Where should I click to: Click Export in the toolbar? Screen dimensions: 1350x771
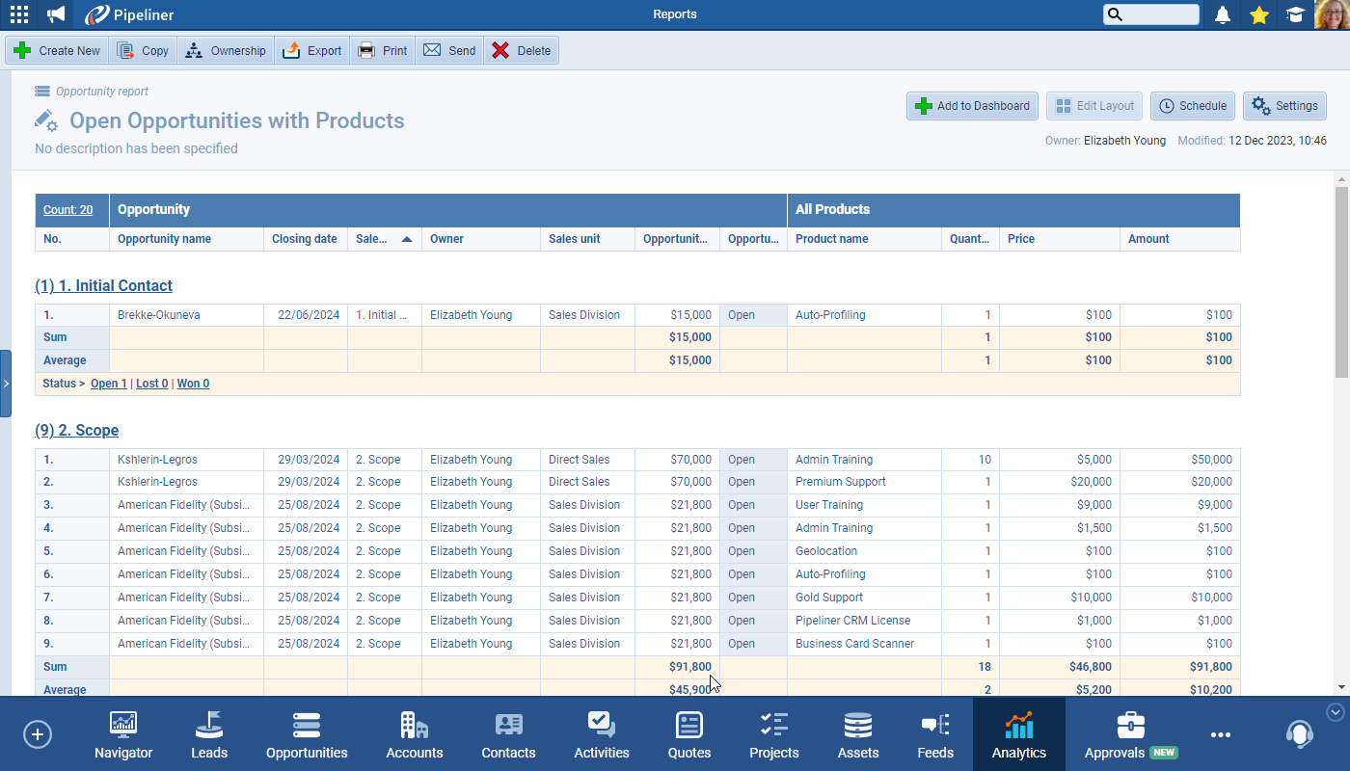click(x=312, y=51)
